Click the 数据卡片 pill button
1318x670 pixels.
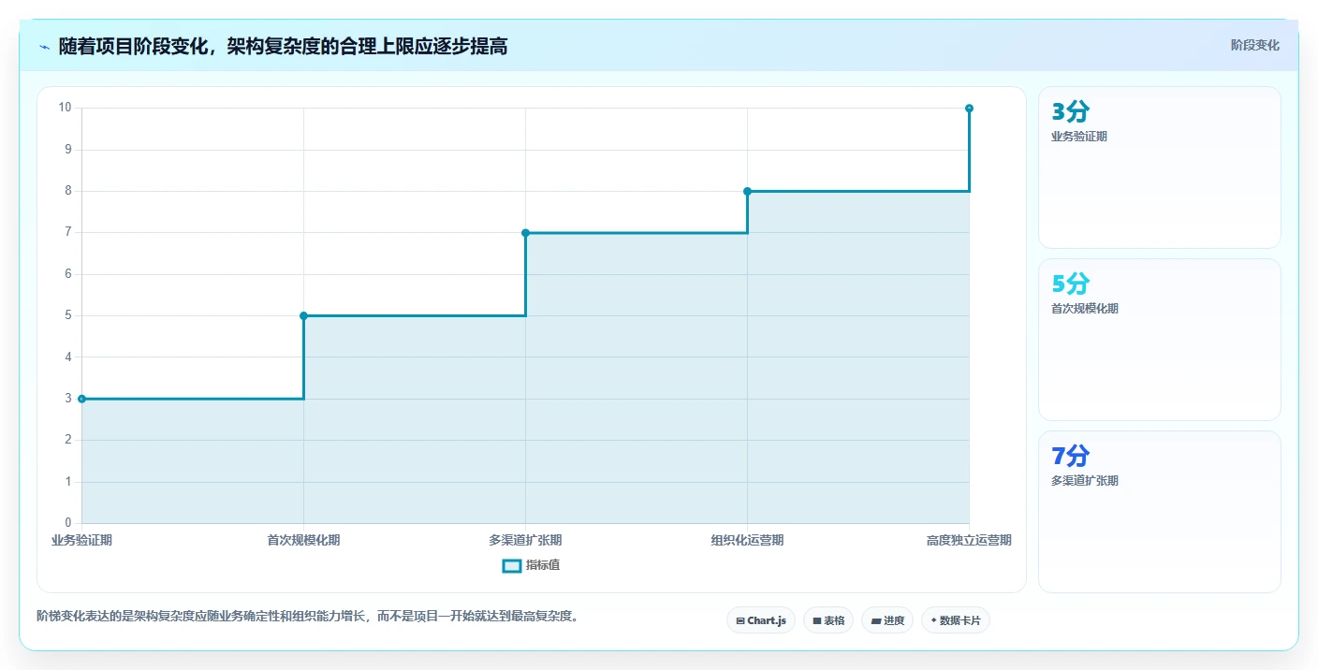click(x=956, y=620)
